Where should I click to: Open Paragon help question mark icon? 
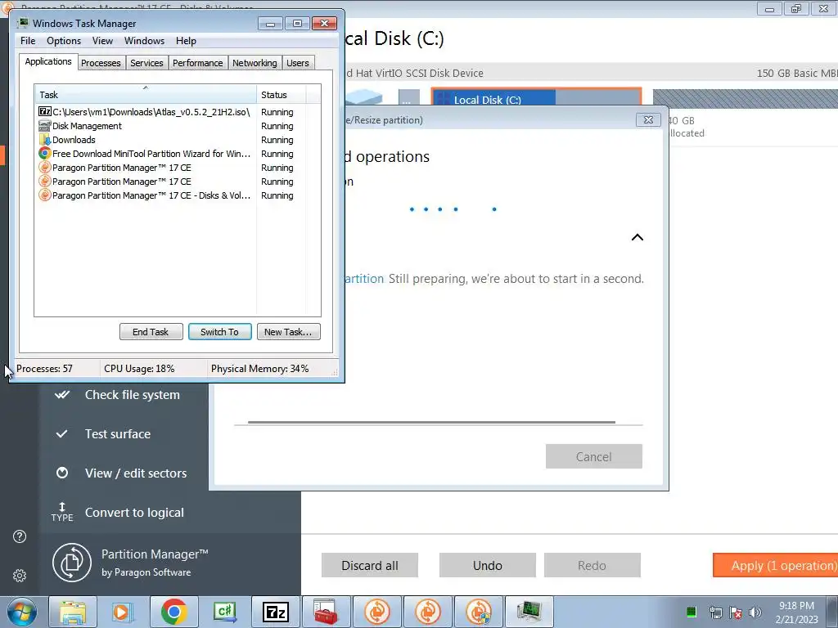tap(20, 536)
